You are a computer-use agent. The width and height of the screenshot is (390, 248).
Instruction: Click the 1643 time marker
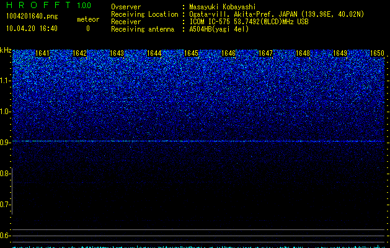(117, 53)
